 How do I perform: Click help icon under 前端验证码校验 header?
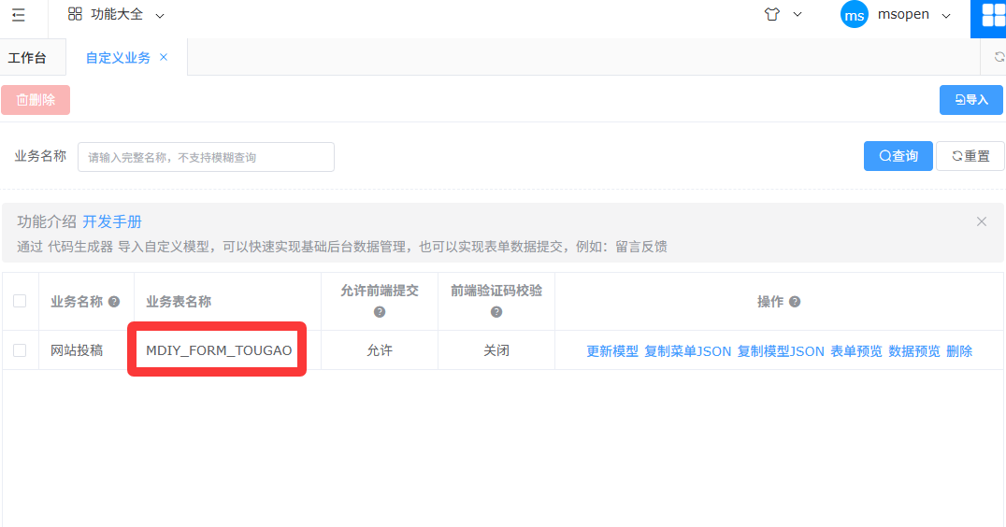[x=496, y=312]
